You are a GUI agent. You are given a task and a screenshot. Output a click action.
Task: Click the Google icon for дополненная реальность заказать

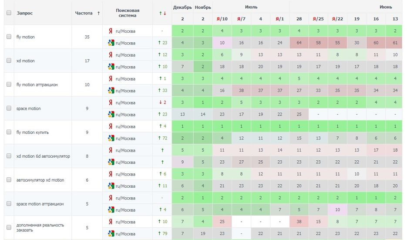[x=111, y=234]
